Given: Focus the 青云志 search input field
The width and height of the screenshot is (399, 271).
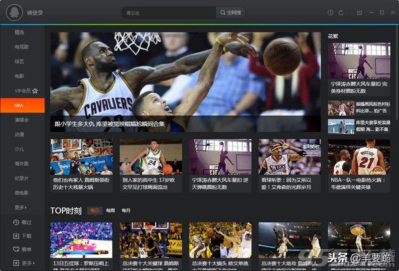Looking at the screenshot, I should click(169, 13).
